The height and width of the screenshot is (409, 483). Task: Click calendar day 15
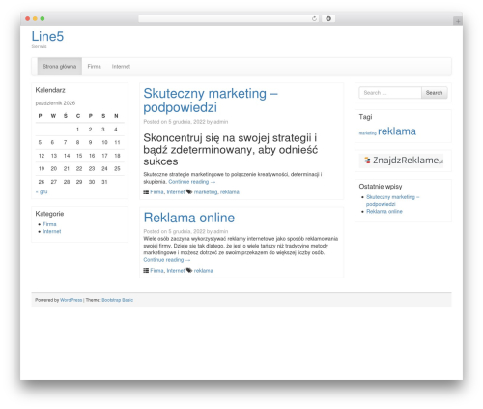click(x=79, y=156)
